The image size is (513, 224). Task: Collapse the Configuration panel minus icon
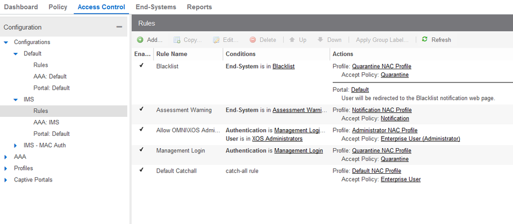[119, 27]
